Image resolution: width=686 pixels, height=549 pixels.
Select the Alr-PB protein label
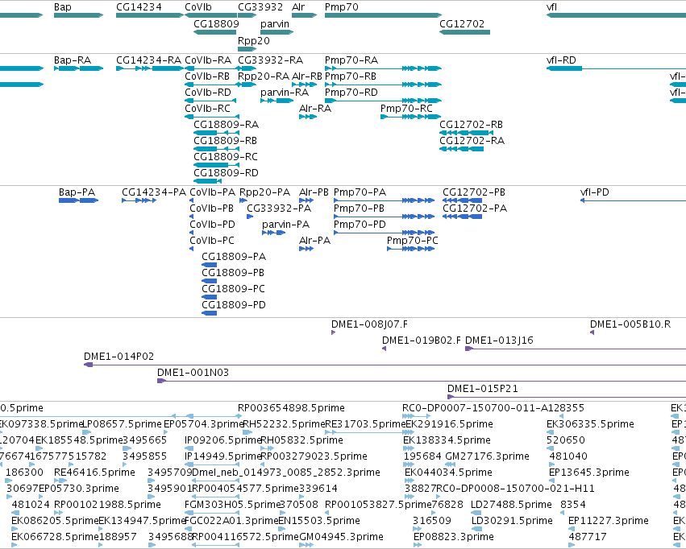pos(314,192)
